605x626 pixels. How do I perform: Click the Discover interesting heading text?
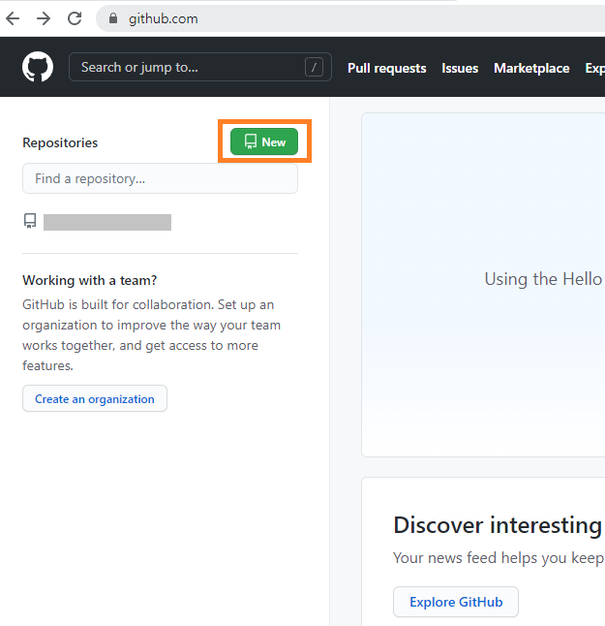click(498, 524)
